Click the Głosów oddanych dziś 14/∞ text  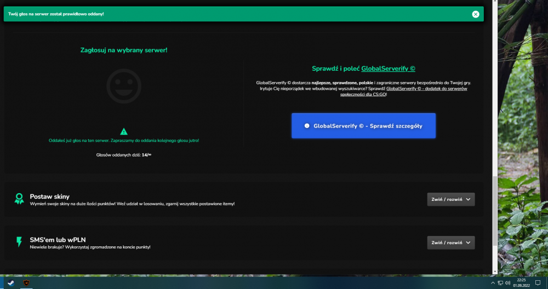click(x=124, y=154)
